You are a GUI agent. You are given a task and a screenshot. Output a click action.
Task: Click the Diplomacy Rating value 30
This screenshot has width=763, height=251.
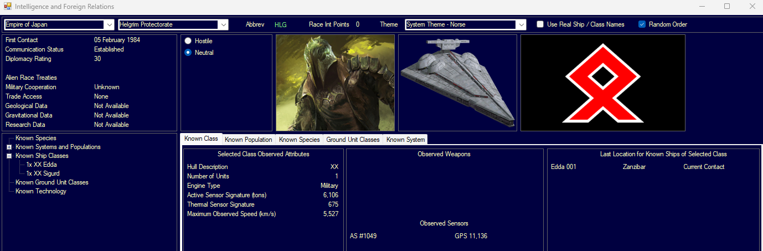97,59
